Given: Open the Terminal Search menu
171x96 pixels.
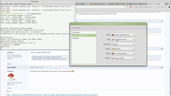Looking at the screenshot, I should (16, 4).
